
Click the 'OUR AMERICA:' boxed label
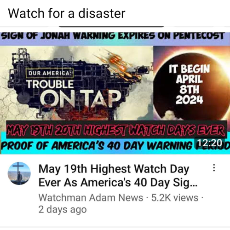point(50,73)
